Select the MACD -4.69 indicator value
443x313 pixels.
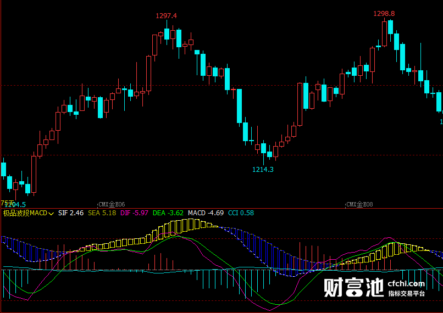[206, 213]
